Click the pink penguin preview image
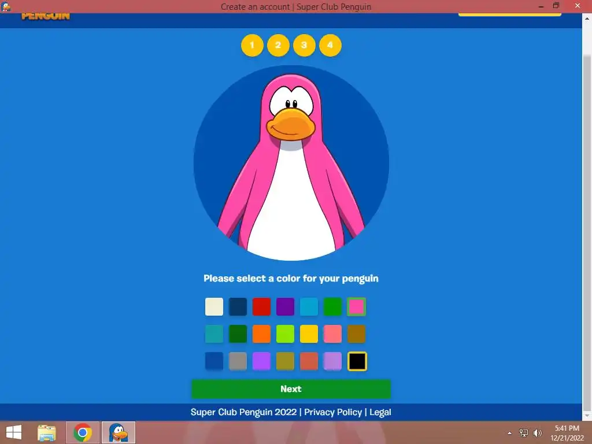Screen dimensions: 592x444 (x=291, y=162)
